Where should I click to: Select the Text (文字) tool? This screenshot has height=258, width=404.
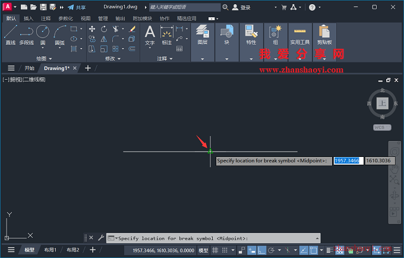(x=150, y=35)
